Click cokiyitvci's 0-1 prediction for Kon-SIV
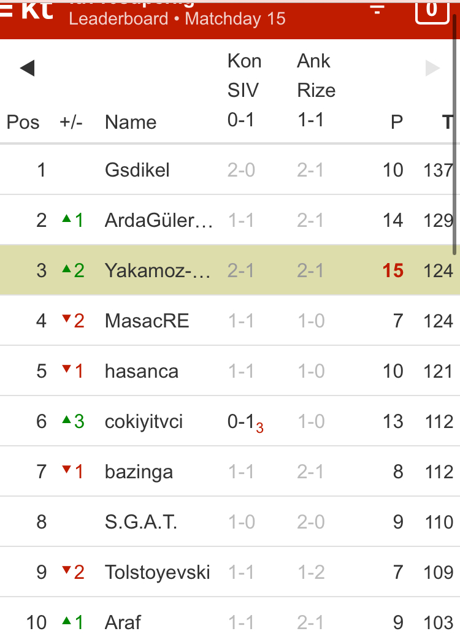460x642 pixels. [241, 421]
